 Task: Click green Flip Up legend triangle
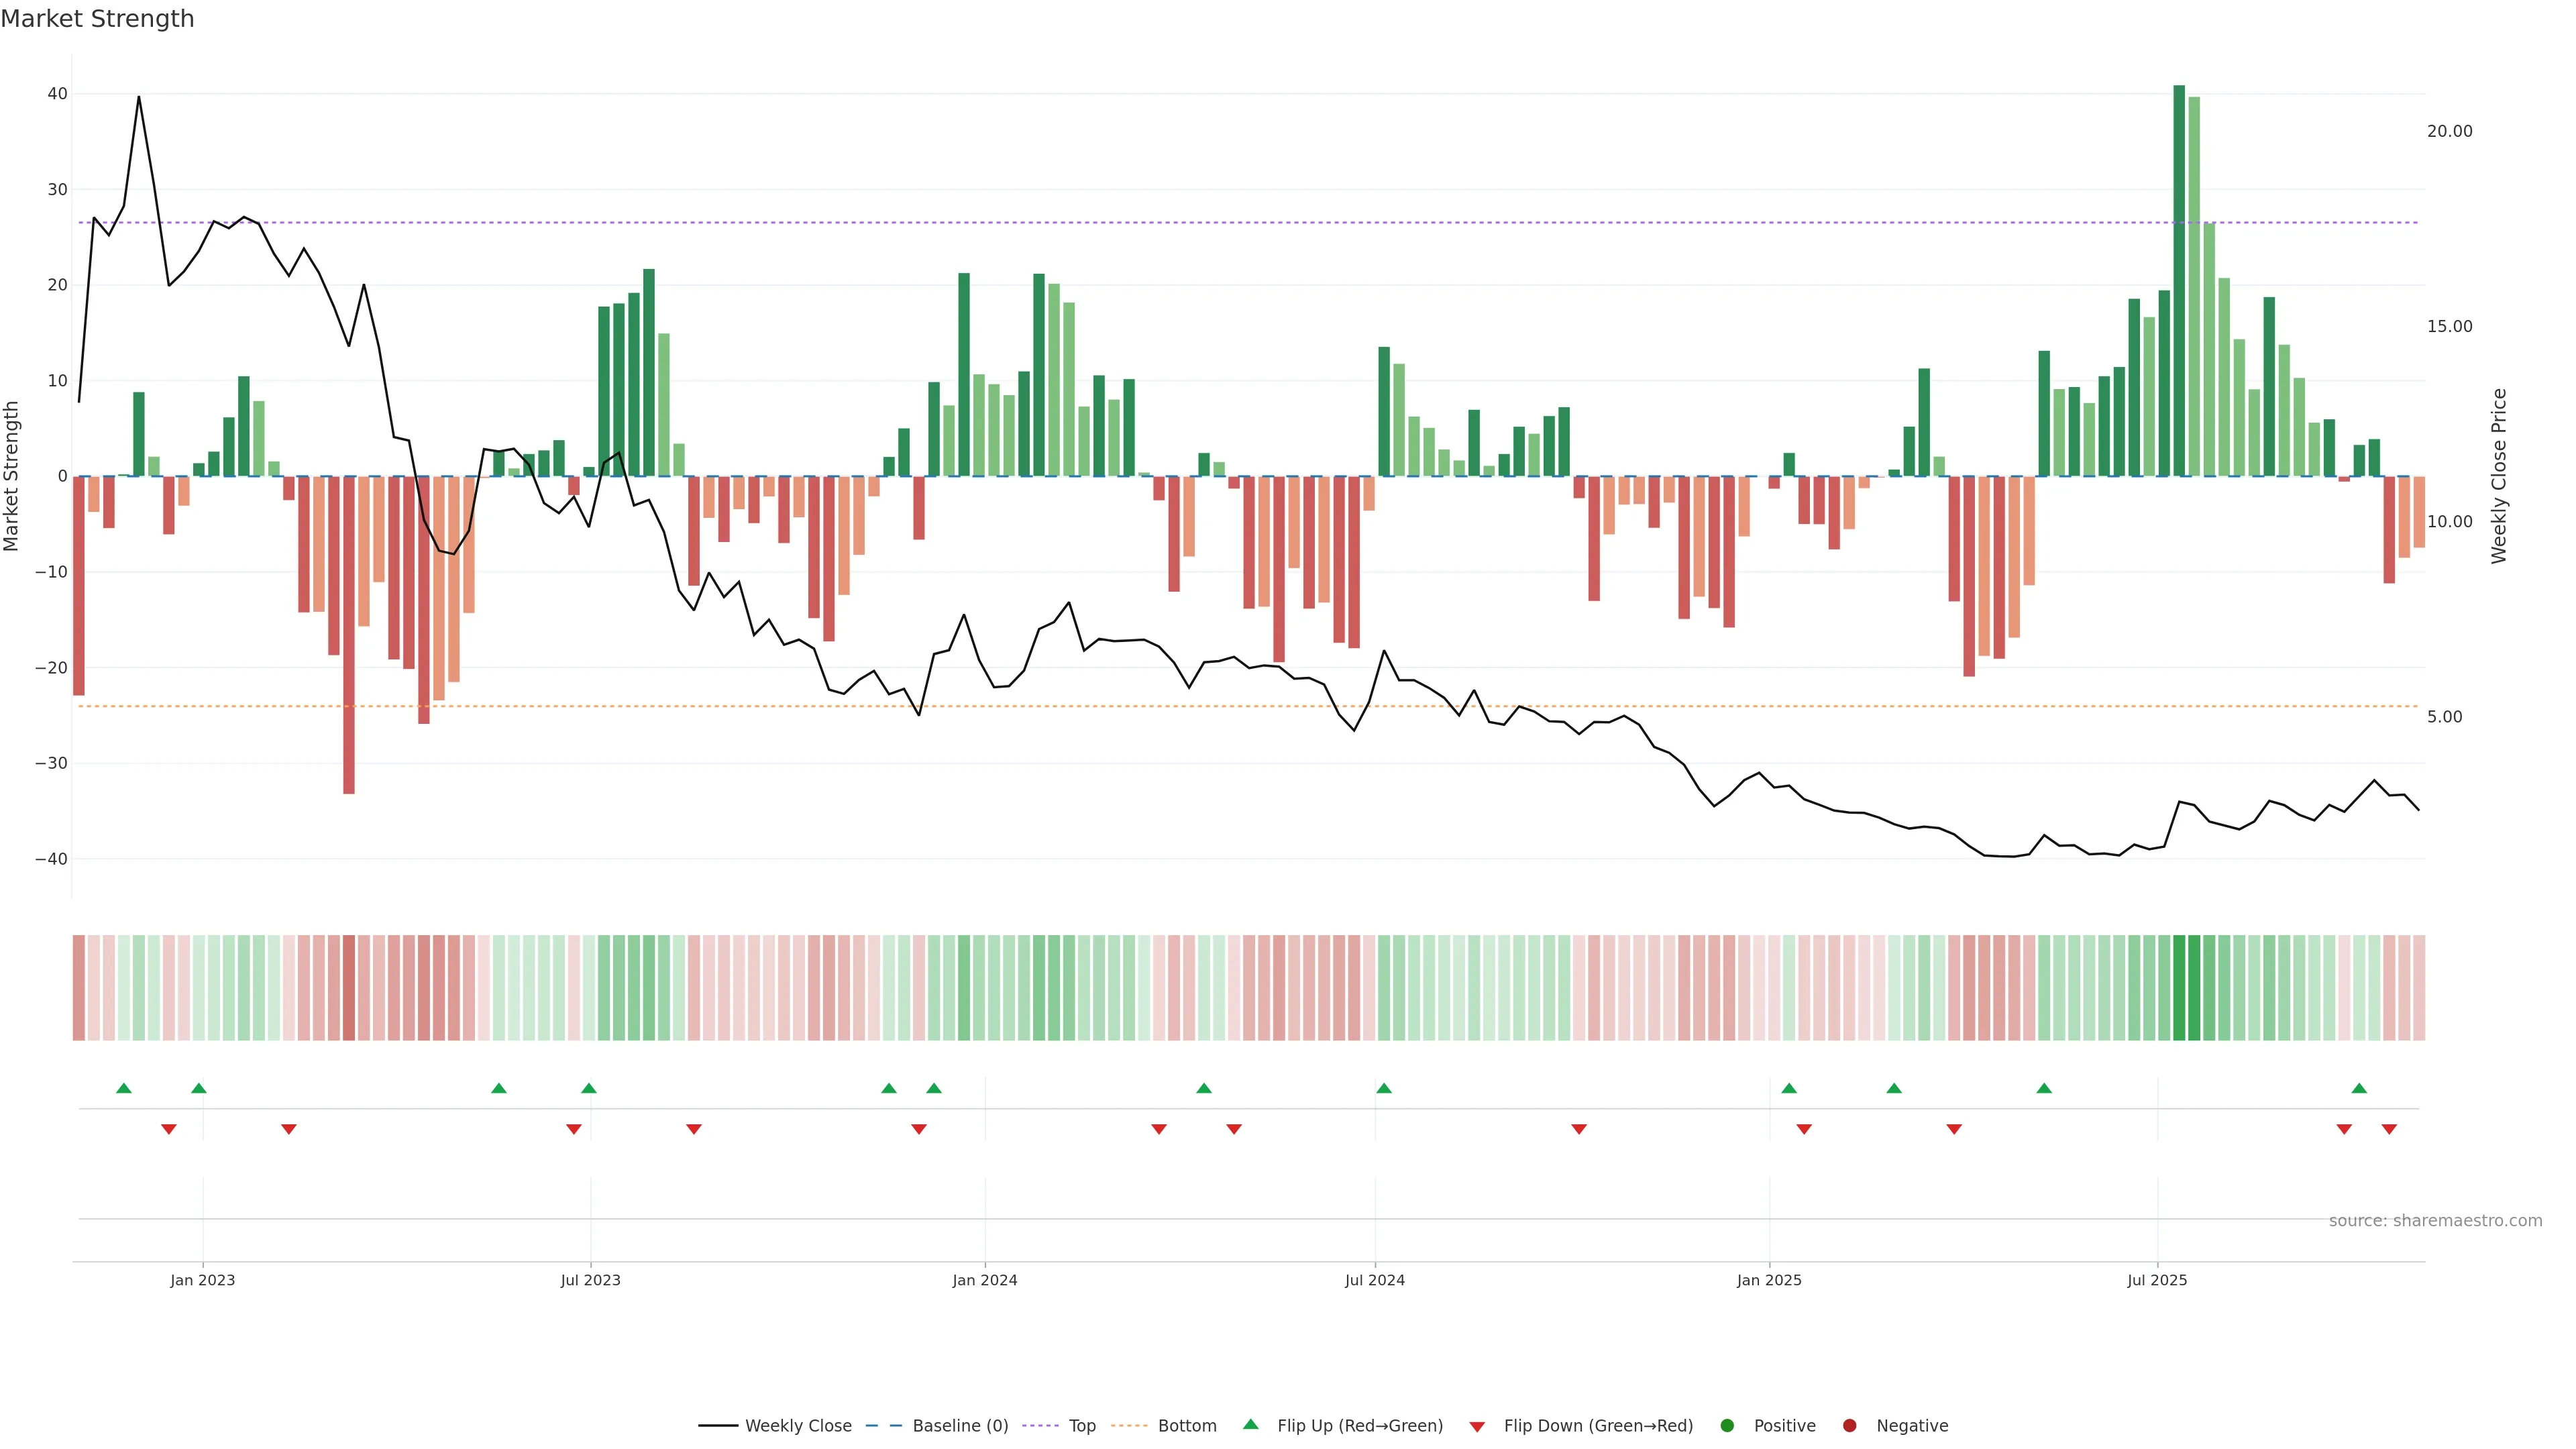(1250, 1424)
